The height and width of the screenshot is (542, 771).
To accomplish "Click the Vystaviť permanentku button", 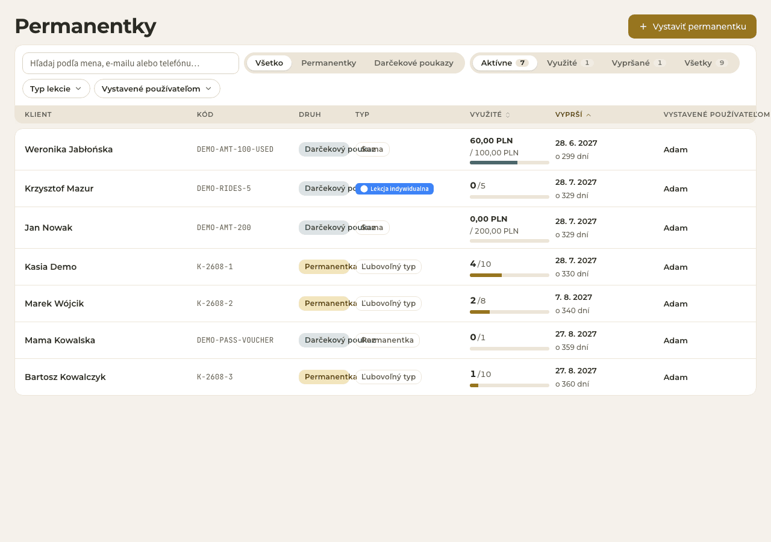I will (x=692, y=26).
